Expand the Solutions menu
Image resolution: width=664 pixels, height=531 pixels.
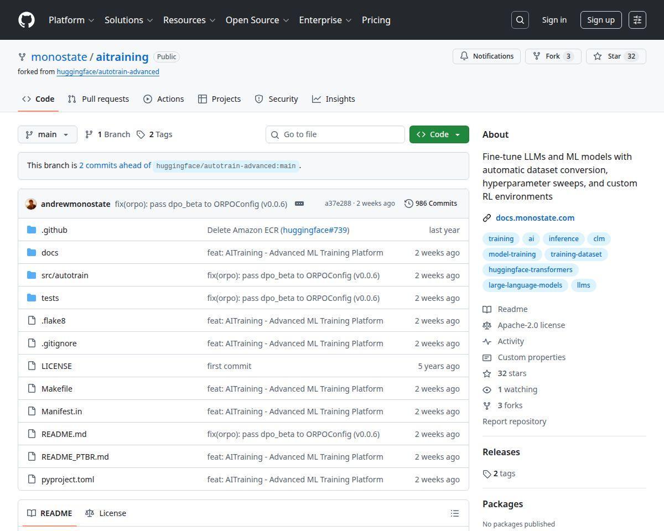tap(128, 20)
